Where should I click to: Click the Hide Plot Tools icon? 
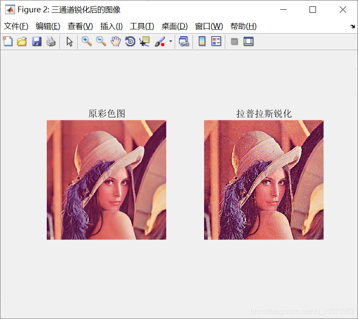coord(234,42)
